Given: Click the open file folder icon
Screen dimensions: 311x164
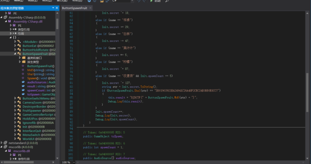Looking at the screenshot, I should coord(102,1).
